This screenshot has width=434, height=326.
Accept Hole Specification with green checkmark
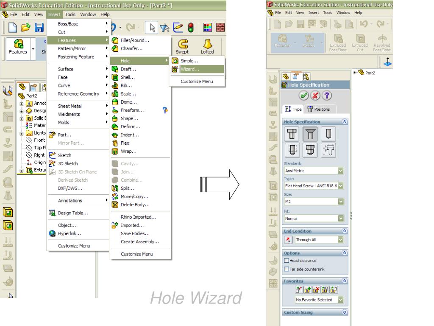coord(303,96)
